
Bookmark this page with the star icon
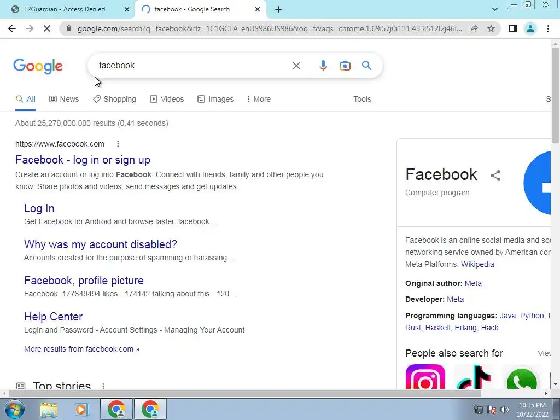pos(491,28)
